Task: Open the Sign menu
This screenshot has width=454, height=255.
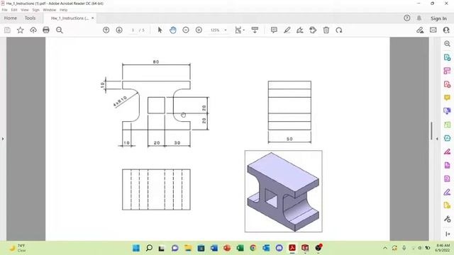Action: 35,10
